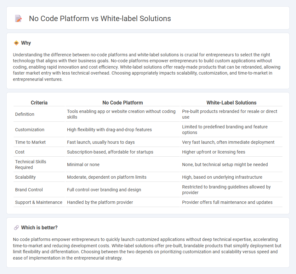Screen dimensions: 296x274
Task: Click cell 'Very fast launch, often immediate deployment'
Action: [231, 142]
